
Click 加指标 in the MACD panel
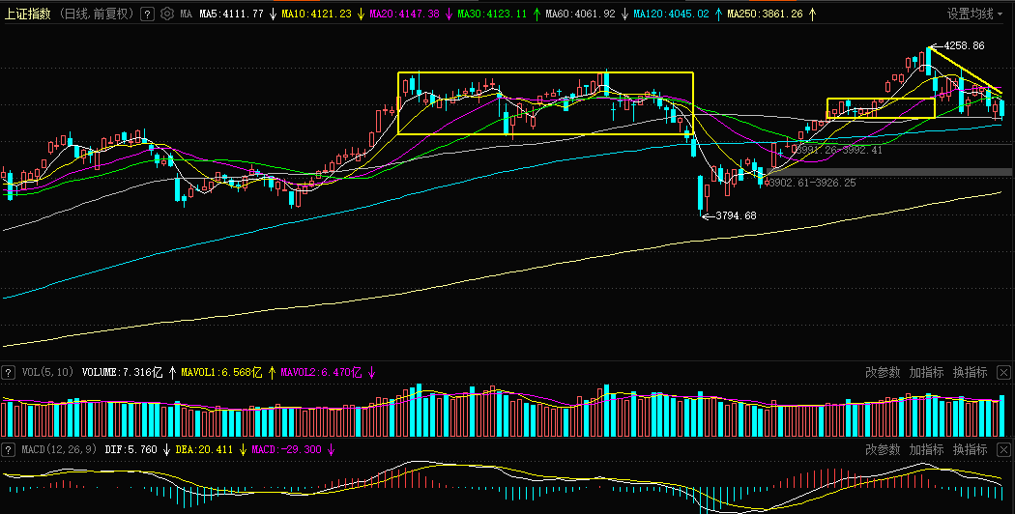(926, 449)
